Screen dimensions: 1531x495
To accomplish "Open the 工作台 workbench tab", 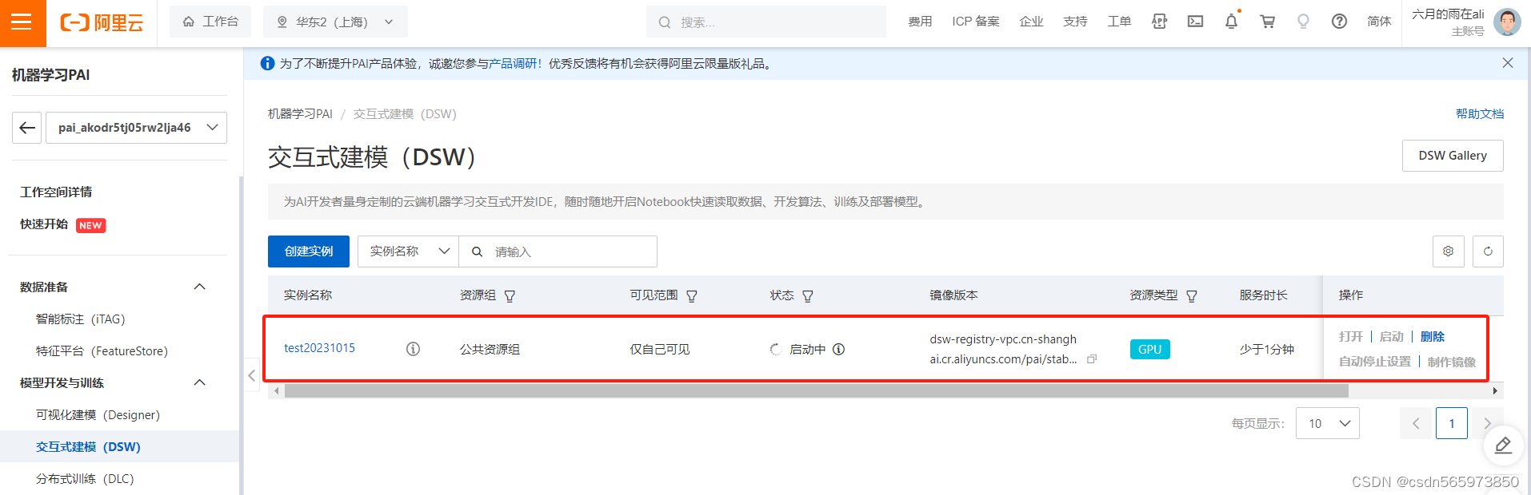I will tap(210, 22).
